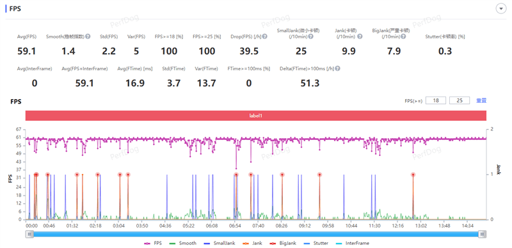The height and width of the screenshot is (248, 512).
Task: Click the Delta(FTime)>100ms help icon
Action: [337, 69]
